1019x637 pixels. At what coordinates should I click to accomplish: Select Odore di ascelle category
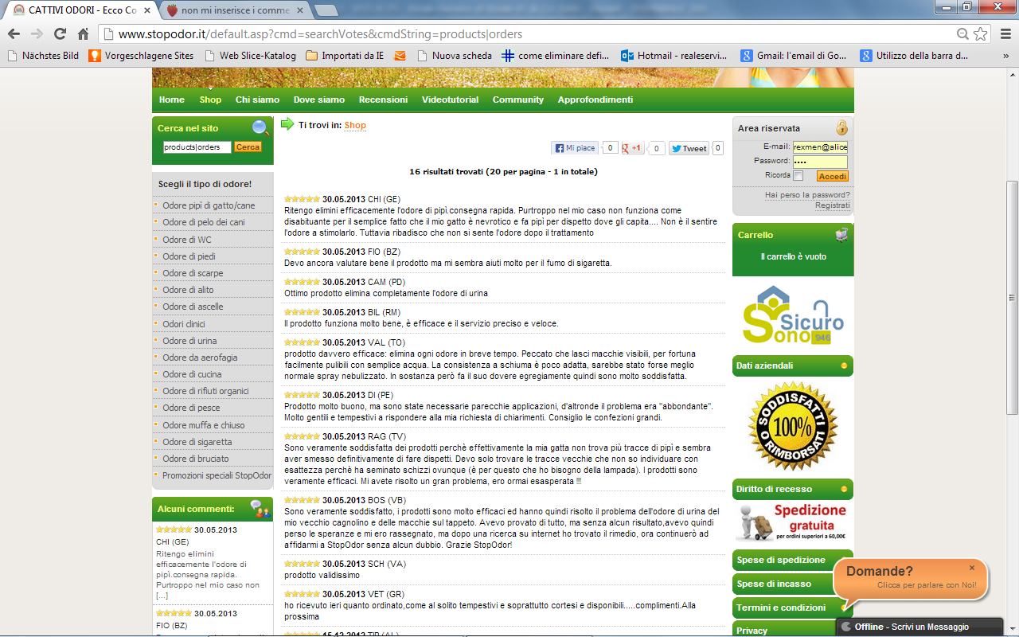[x=193, y=307]
